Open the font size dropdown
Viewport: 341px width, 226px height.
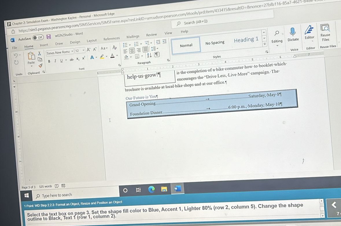(83, 51)
